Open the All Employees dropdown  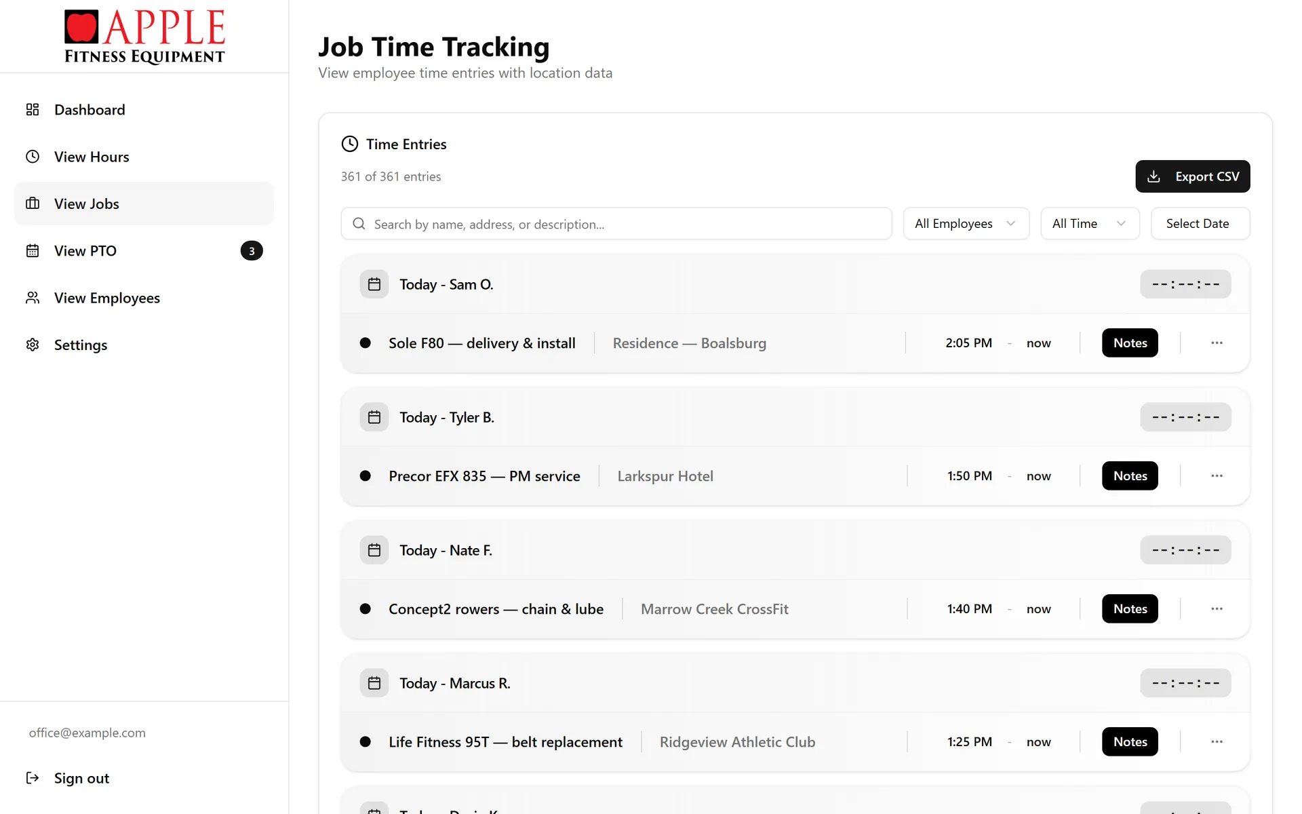[966, 224]
